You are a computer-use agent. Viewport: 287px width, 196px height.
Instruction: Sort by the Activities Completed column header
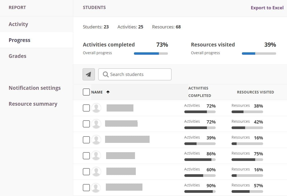[199, 92]
